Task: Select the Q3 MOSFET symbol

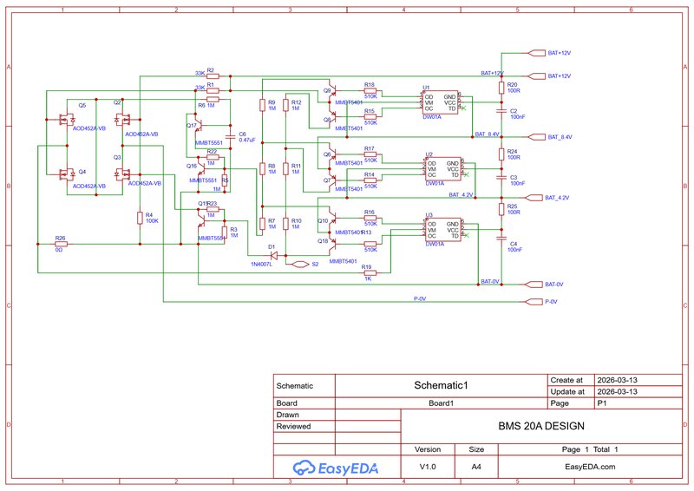Action: pos(122,174)
